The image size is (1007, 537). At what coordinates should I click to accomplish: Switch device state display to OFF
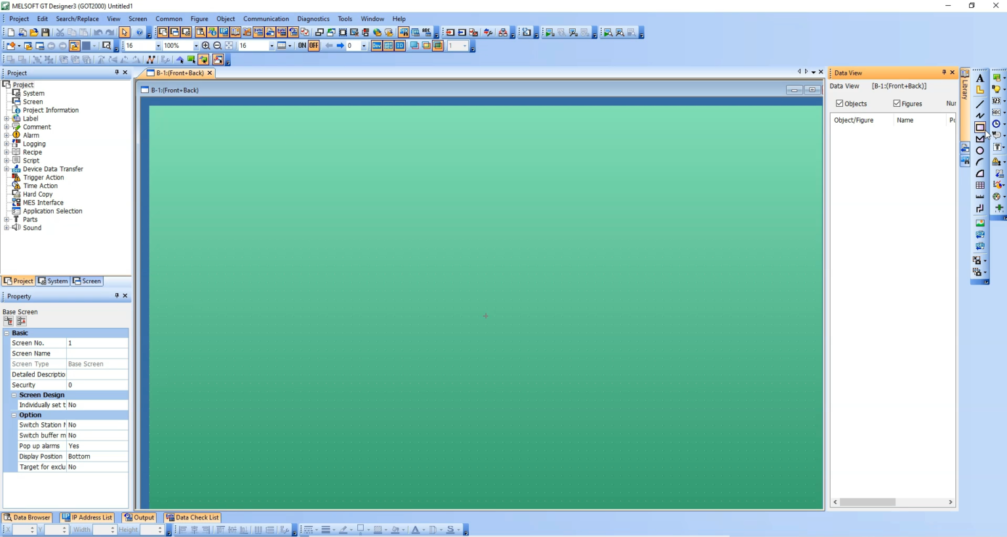tap(313, 45)
